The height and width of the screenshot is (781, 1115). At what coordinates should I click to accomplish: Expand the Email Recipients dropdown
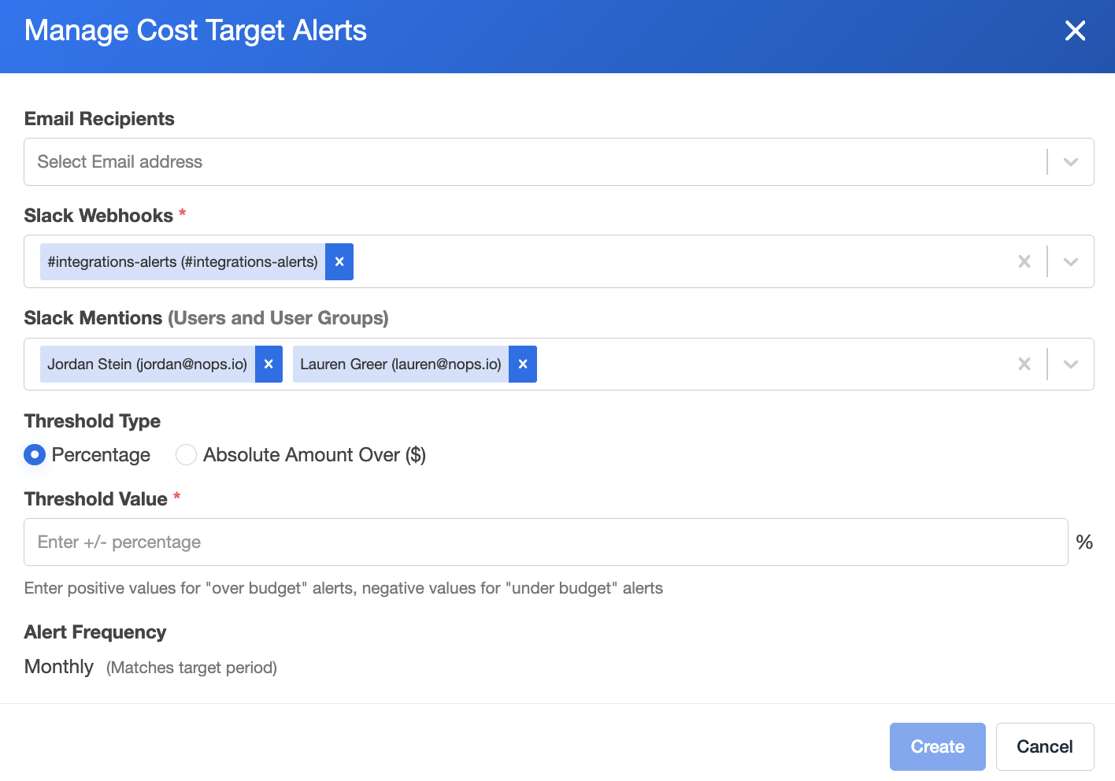click(1070, 162)
